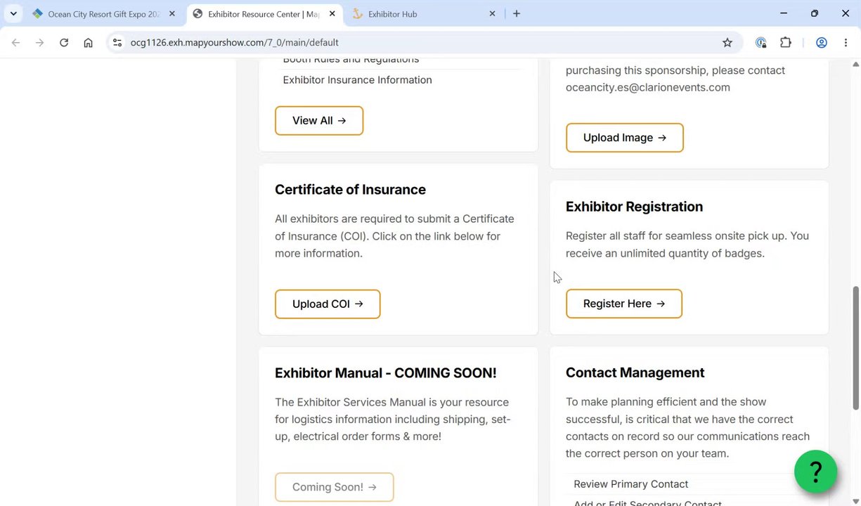View site information icon in address bar

tap(117, 43)
